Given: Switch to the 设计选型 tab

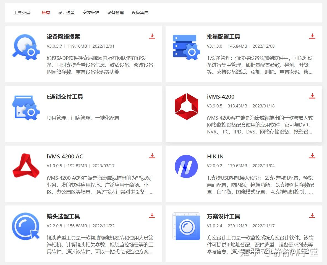Looking at the screenshot, I should (x=66, y=12).
